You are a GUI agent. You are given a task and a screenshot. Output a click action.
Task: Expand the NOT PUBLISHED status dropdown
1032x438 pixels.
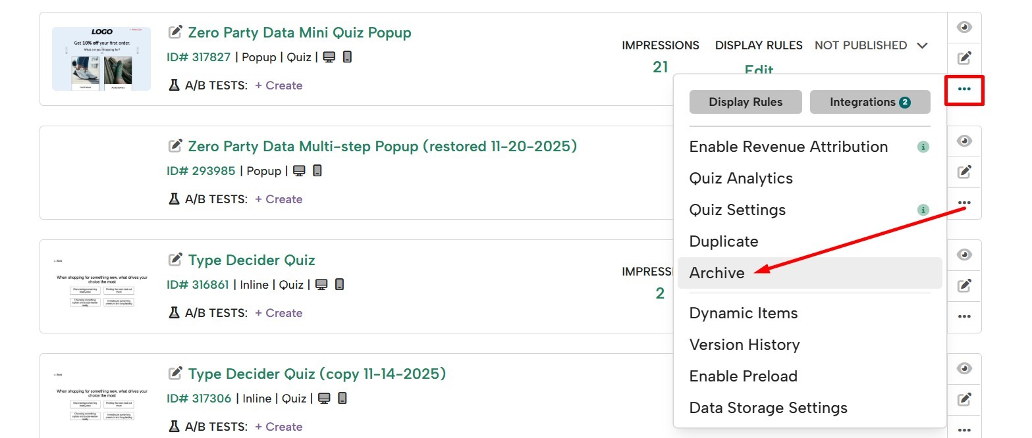pos(922,45)
